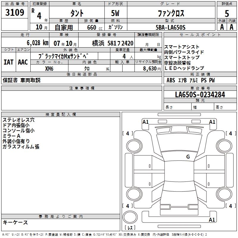
Task: Click the lot number 3109
Action: [x=15, y=12]
